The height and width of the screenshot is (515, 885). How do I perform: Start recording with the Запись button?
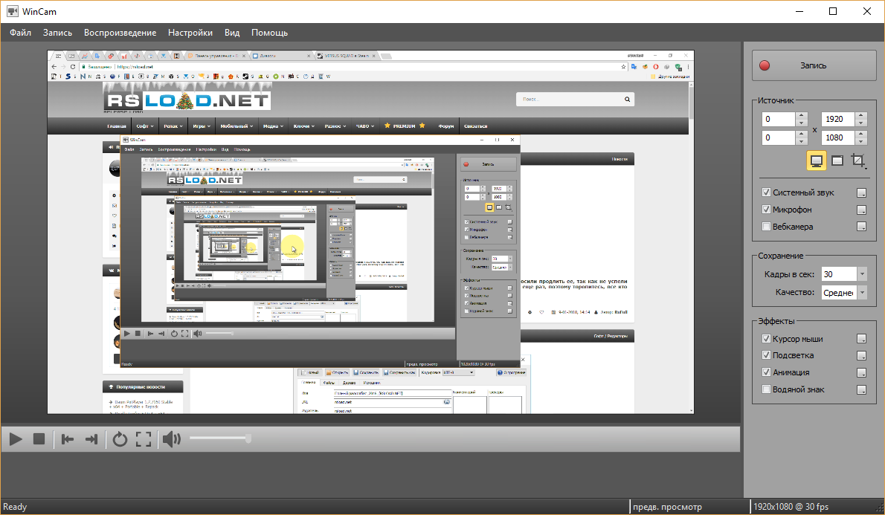814,65
